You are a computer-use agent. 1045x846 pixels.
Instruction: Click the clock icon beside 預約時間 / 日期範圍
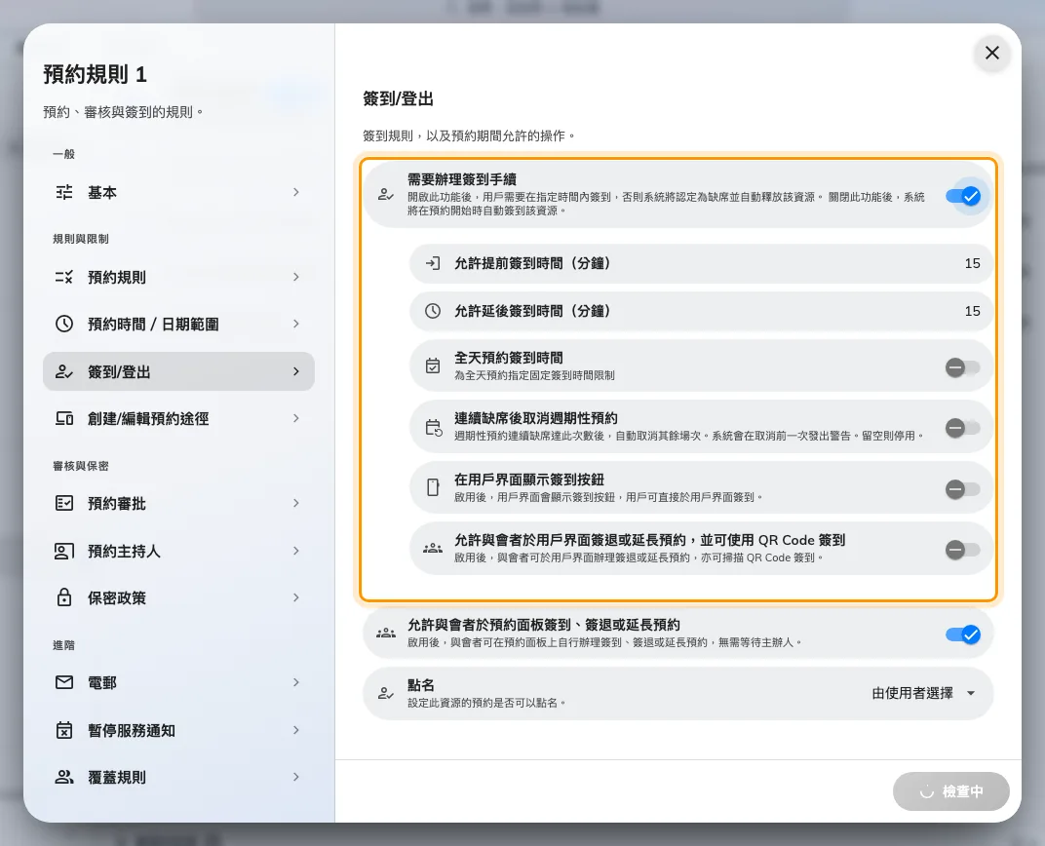click(x=64, y=324)
